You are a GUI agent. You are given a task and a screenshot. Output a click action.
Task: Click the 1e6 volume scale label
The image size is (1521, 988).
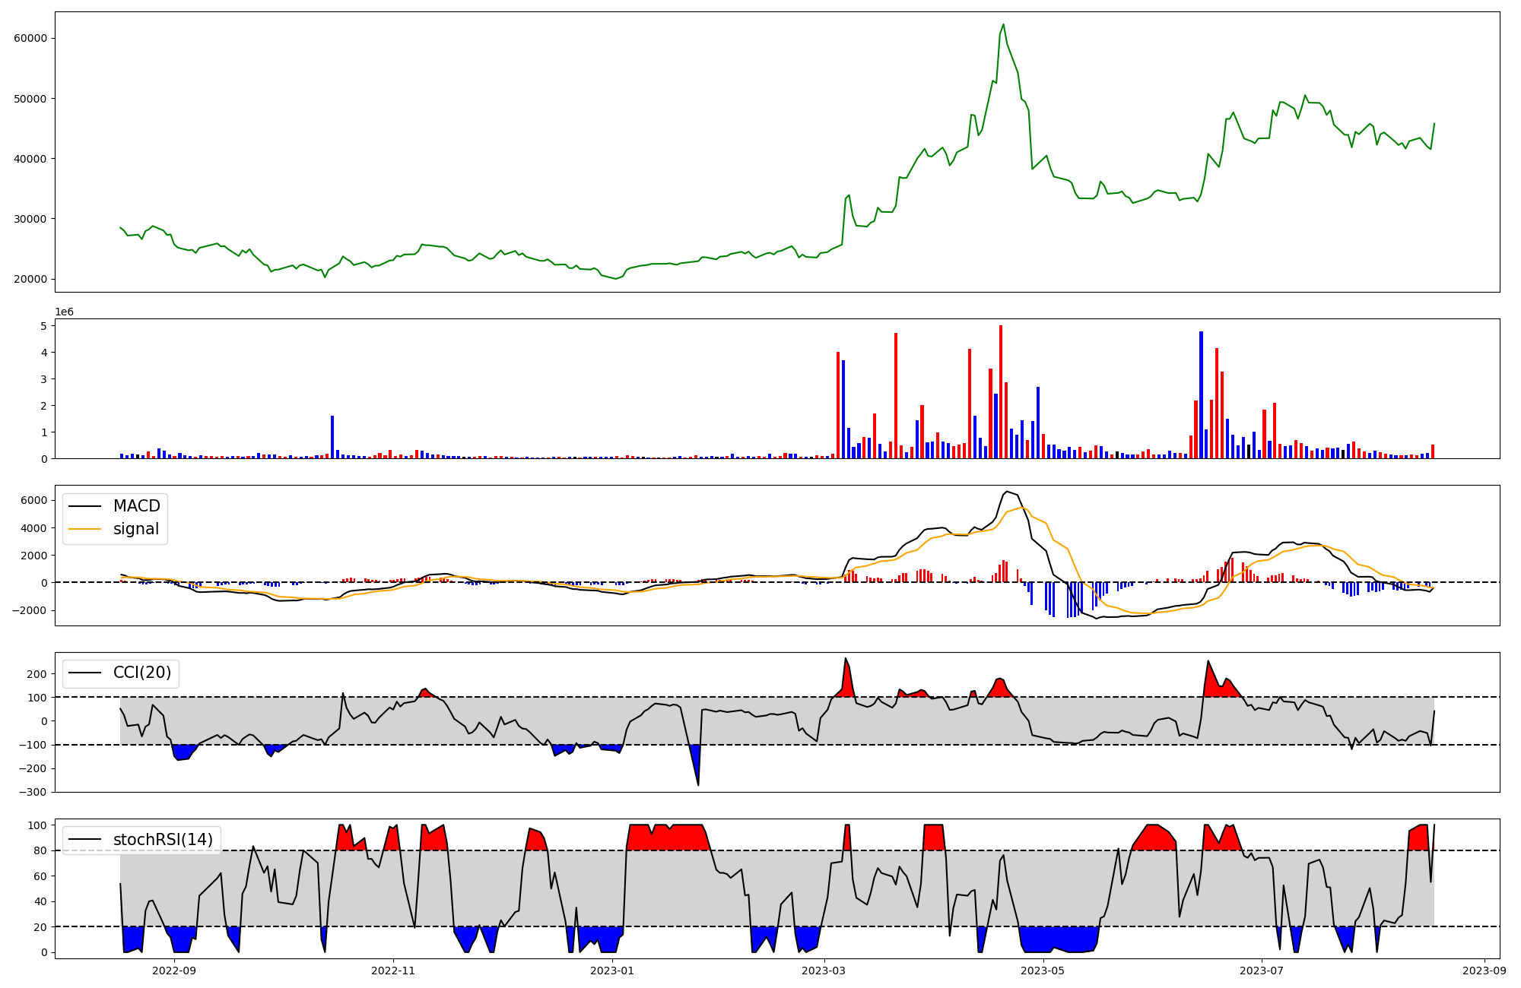click(64, 312)
